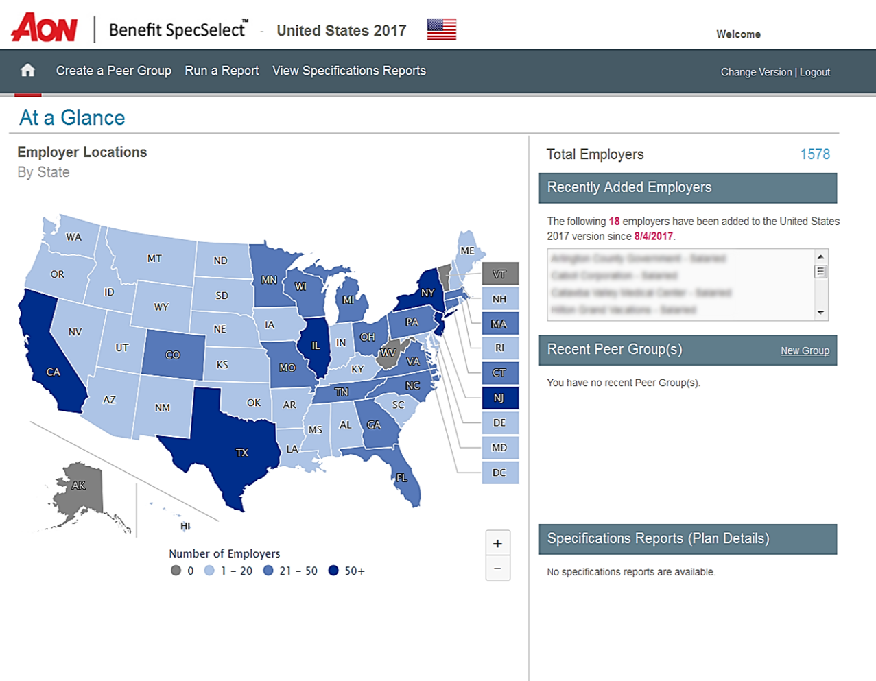Click the RI state callout box
876x681 pixels.
pyautogui.click(x=500, y=348)
